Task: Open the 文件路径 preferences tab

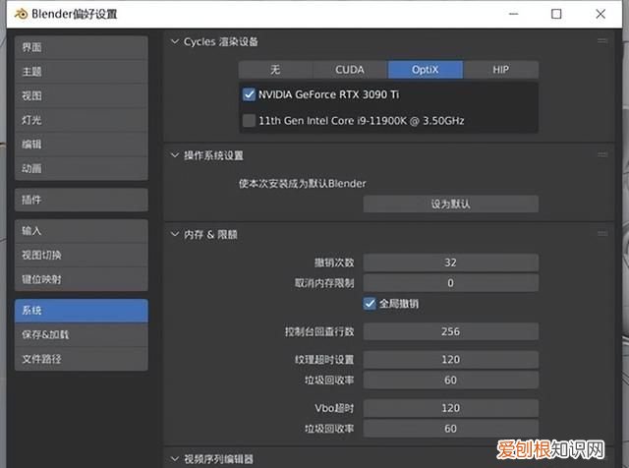Action: [x=82, y=359]
